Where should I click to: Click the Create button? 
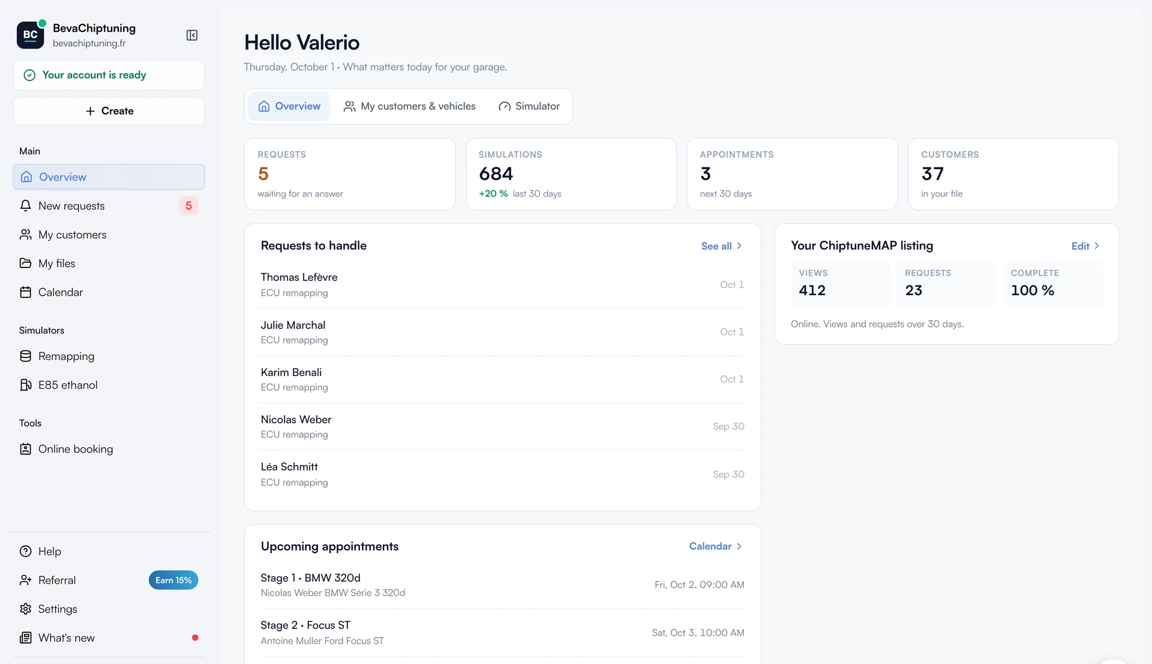click(109, 111)
